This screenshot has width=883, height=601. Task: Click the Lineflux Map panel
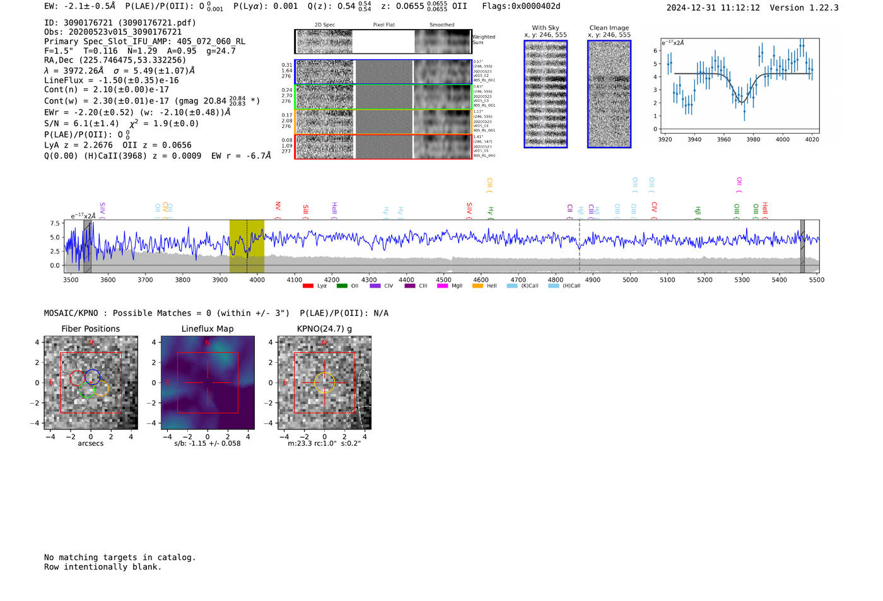coord(208,383)
